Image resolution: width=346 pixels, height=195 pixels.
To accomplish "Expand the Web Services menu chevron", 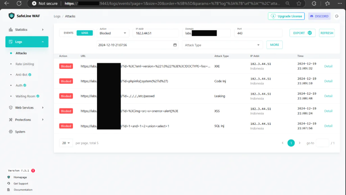I will pyautogui.click(x=43, y=108).
